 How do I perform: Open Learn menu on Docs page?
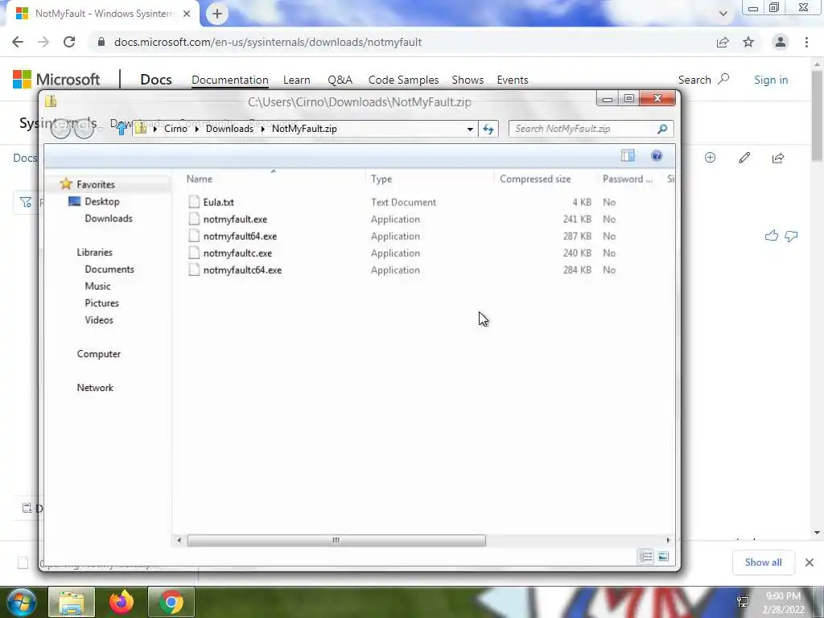click(296, 80)
